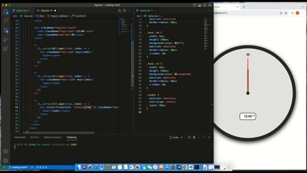Select the map() callback breadcrumb
The width and height of the screenshot is (307, 173).
point(58,16)
